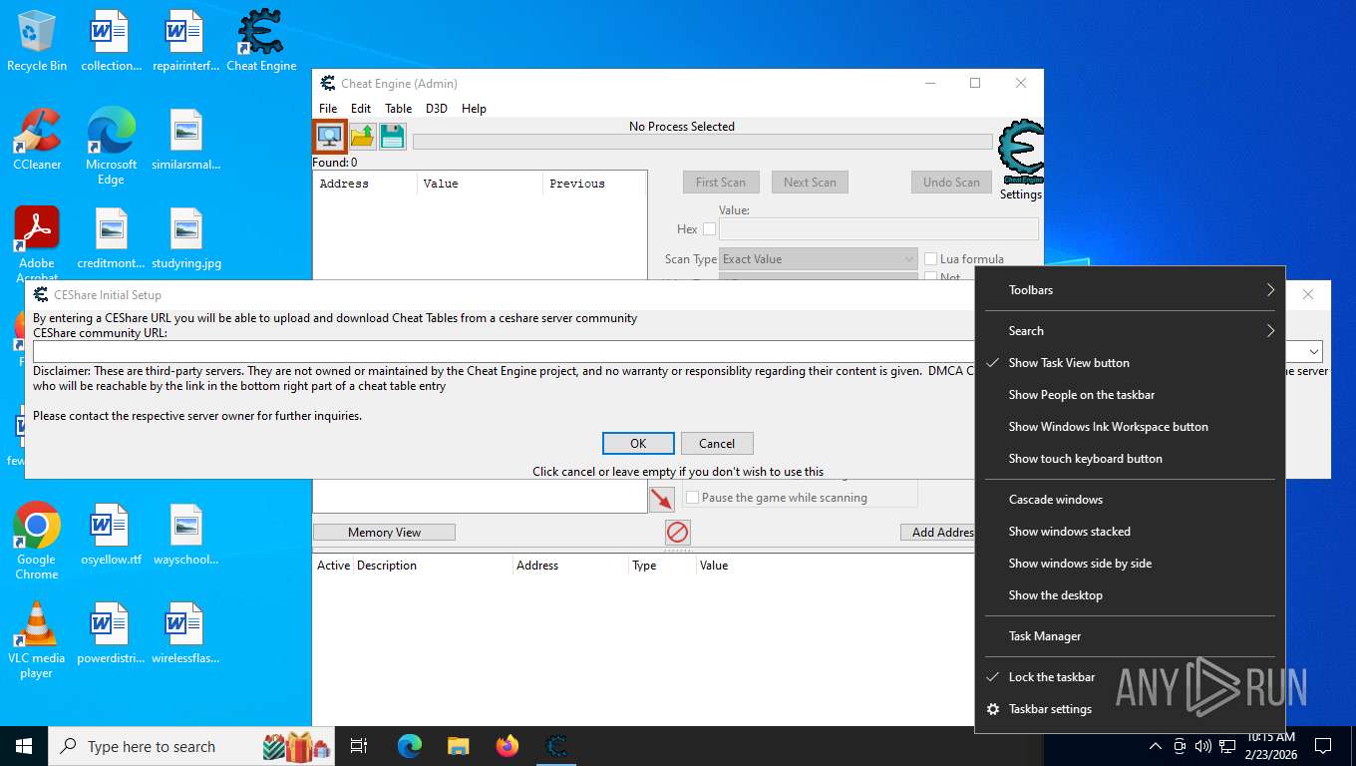The image size is (1356, 766).
Task: Click the Undo Scan button
Action: (951, 183)
